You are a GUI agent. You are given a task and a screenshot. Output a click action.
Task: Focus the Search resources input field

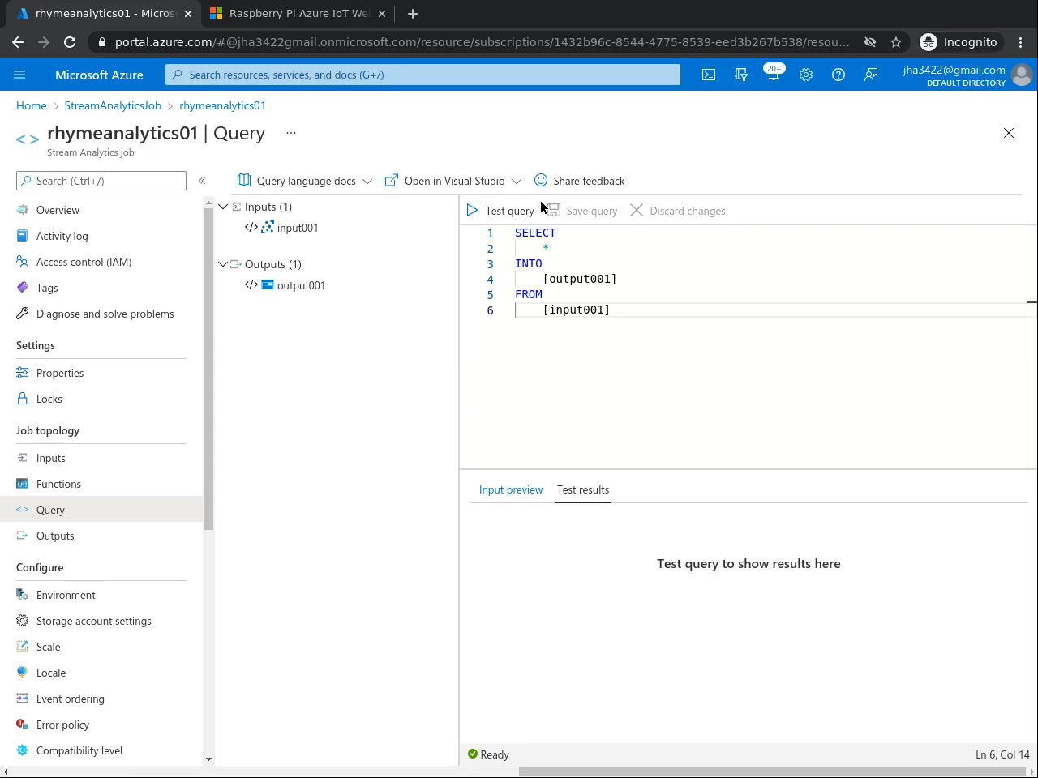pos(422,75)
